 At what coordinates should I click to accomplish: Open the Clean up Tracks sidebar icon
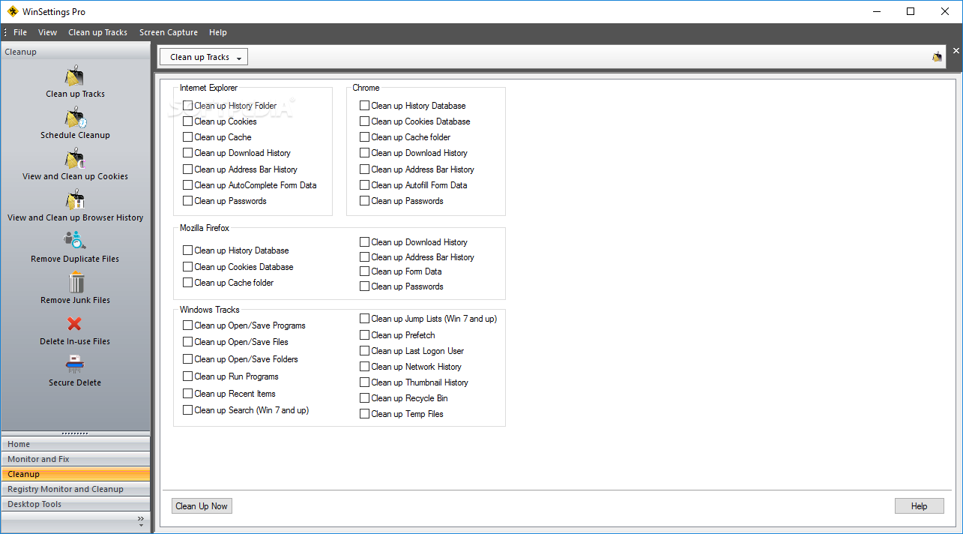75,76
